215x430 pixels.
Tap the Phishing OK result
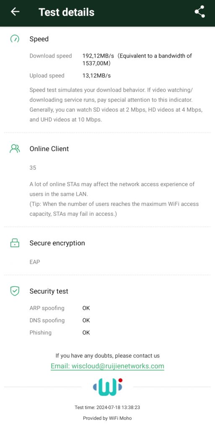(86, 333)
